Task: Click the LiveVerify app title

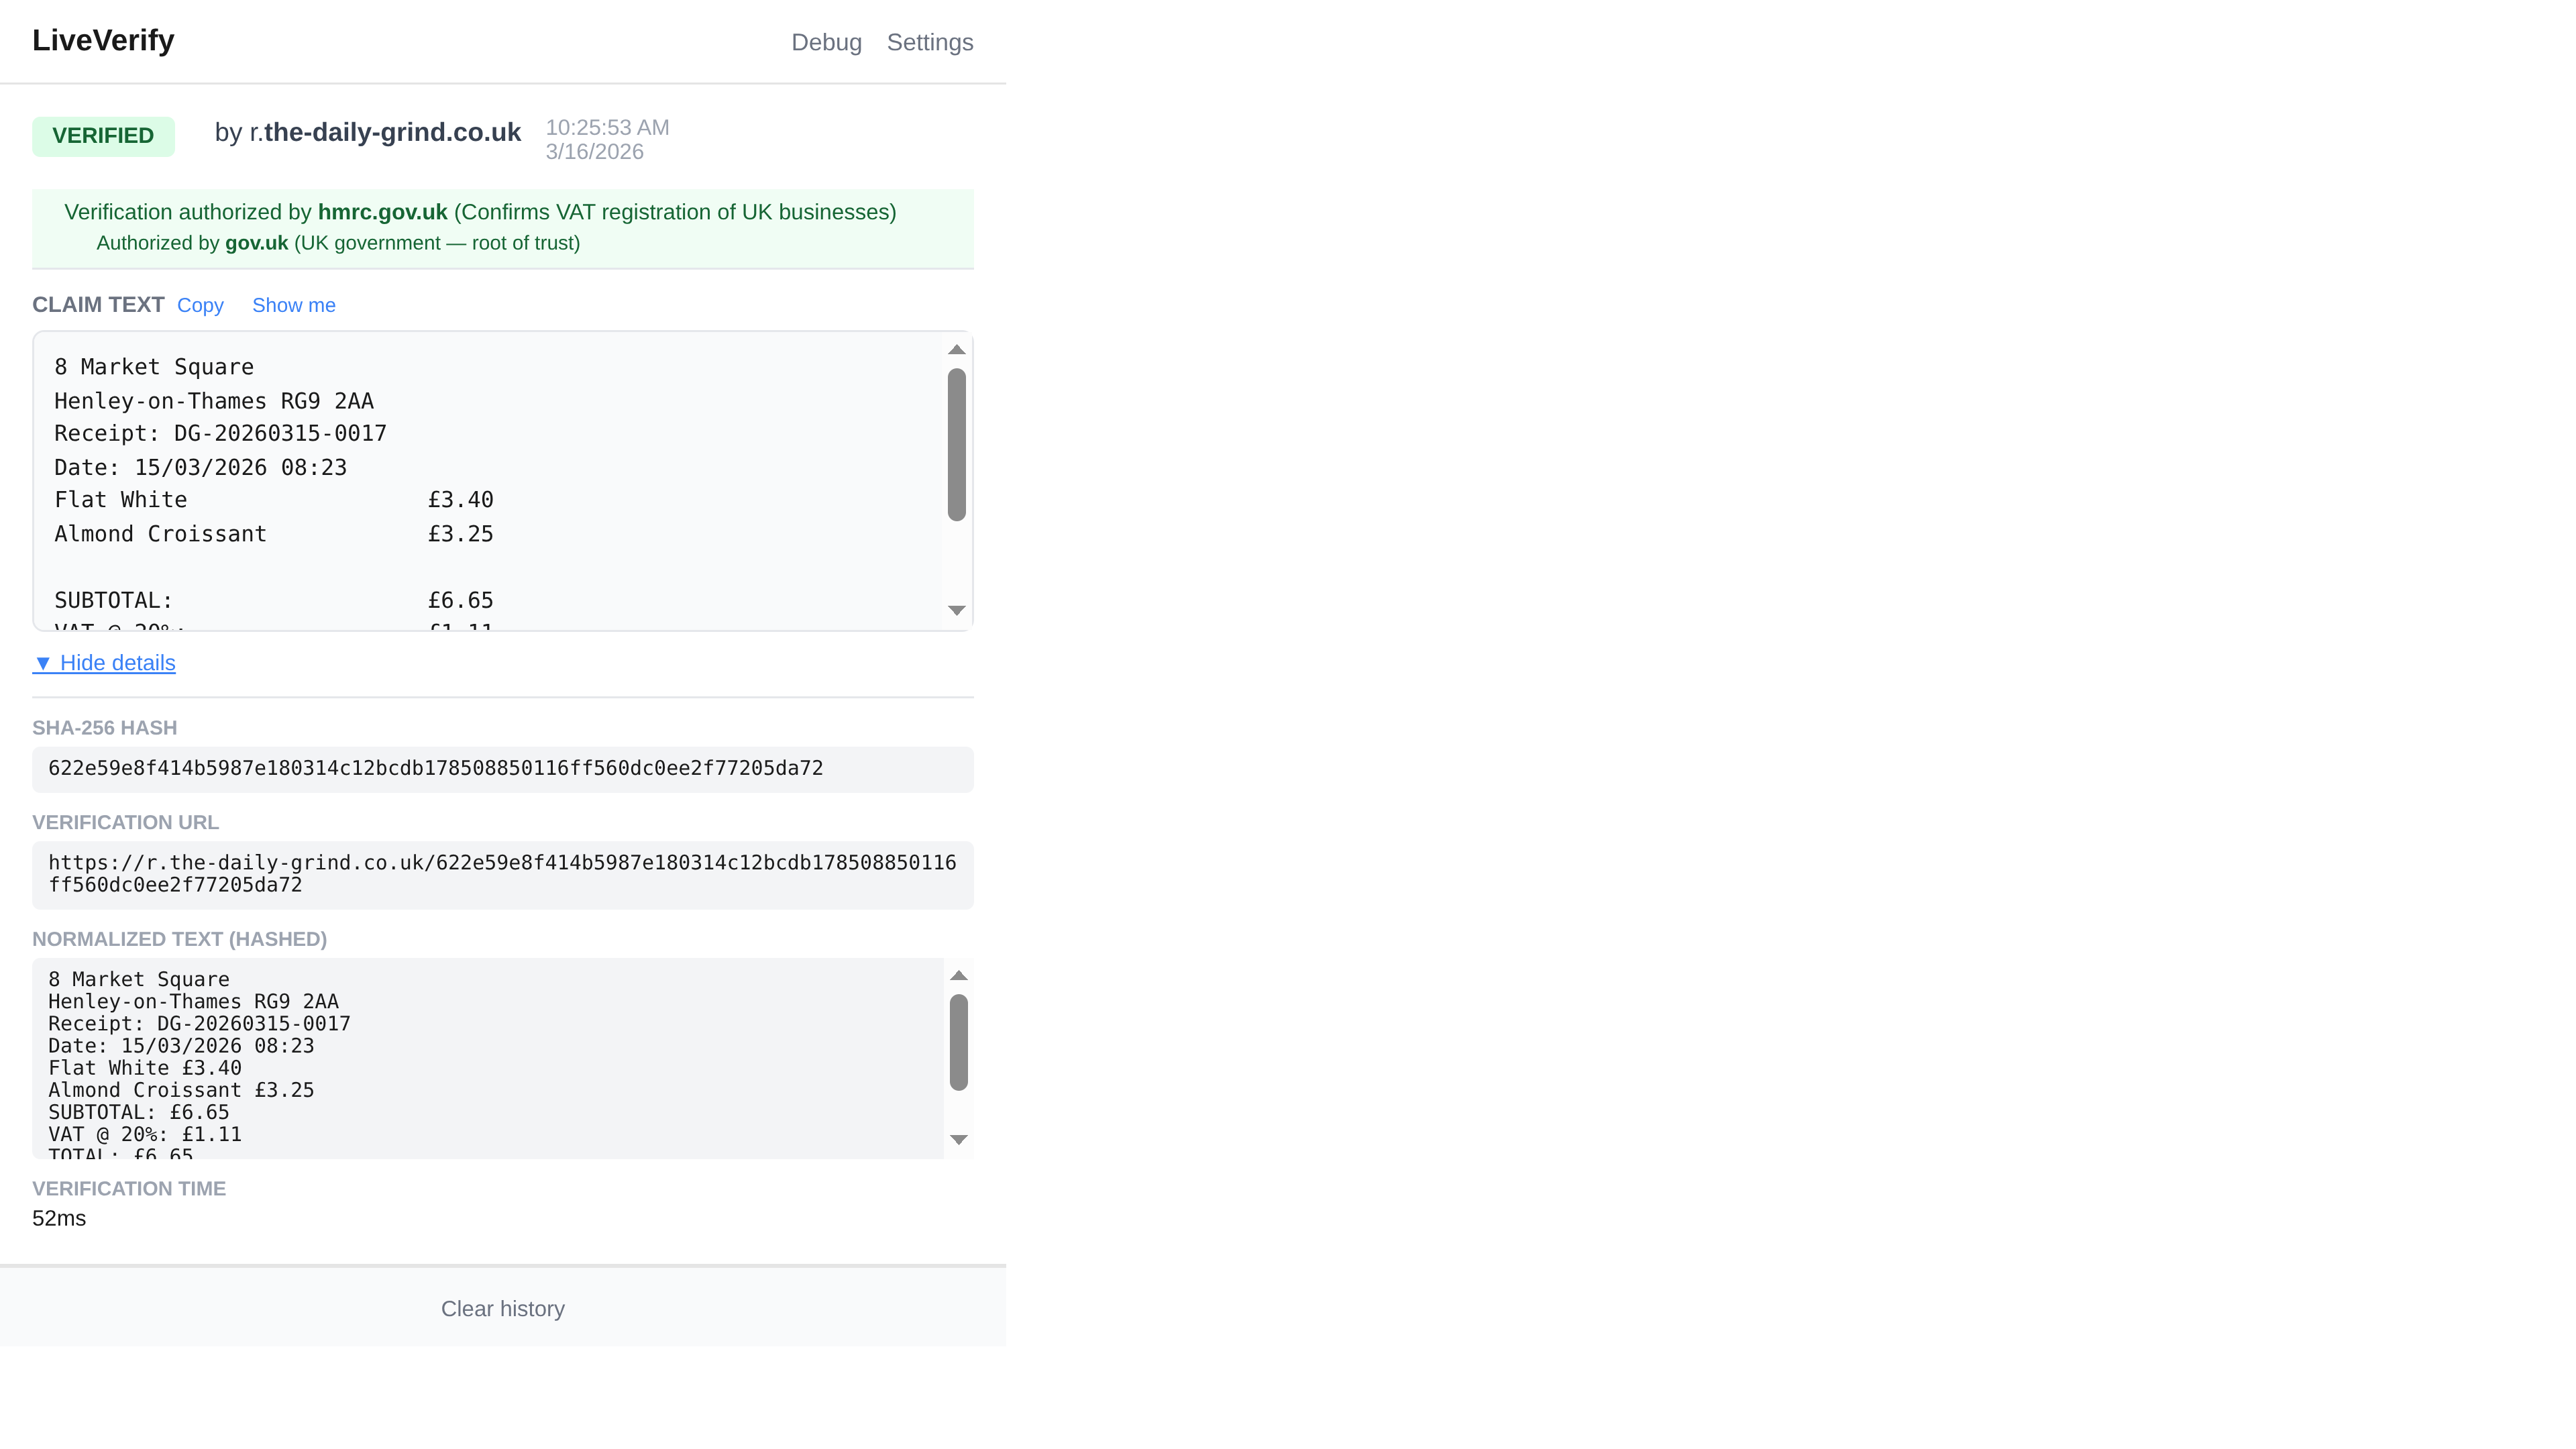Action: click(x=103, y=40)
